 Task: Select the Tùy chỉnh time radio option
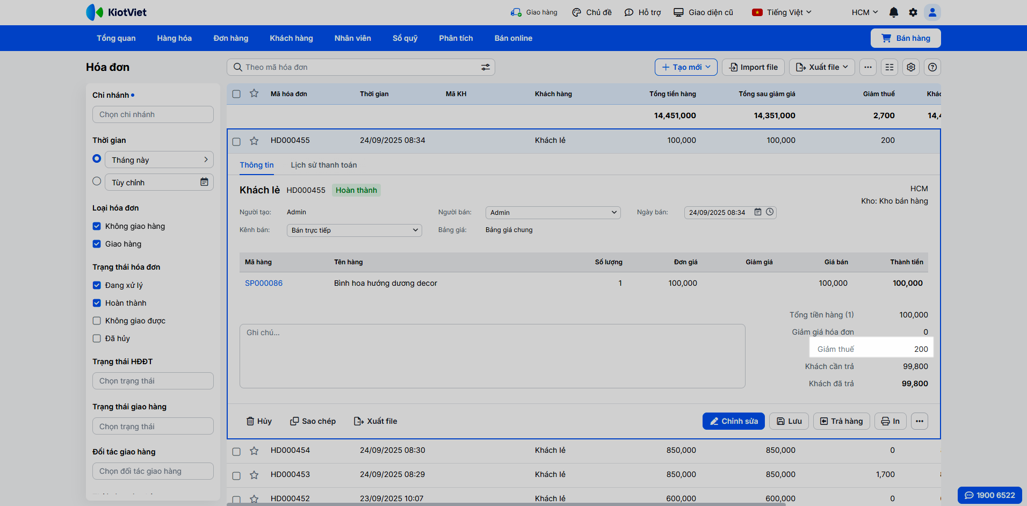(97, 182)
